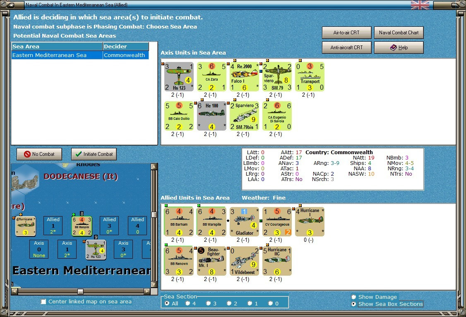Select the BB Renown battleship counter
The image size is (466, 317).
coord(179,261)
